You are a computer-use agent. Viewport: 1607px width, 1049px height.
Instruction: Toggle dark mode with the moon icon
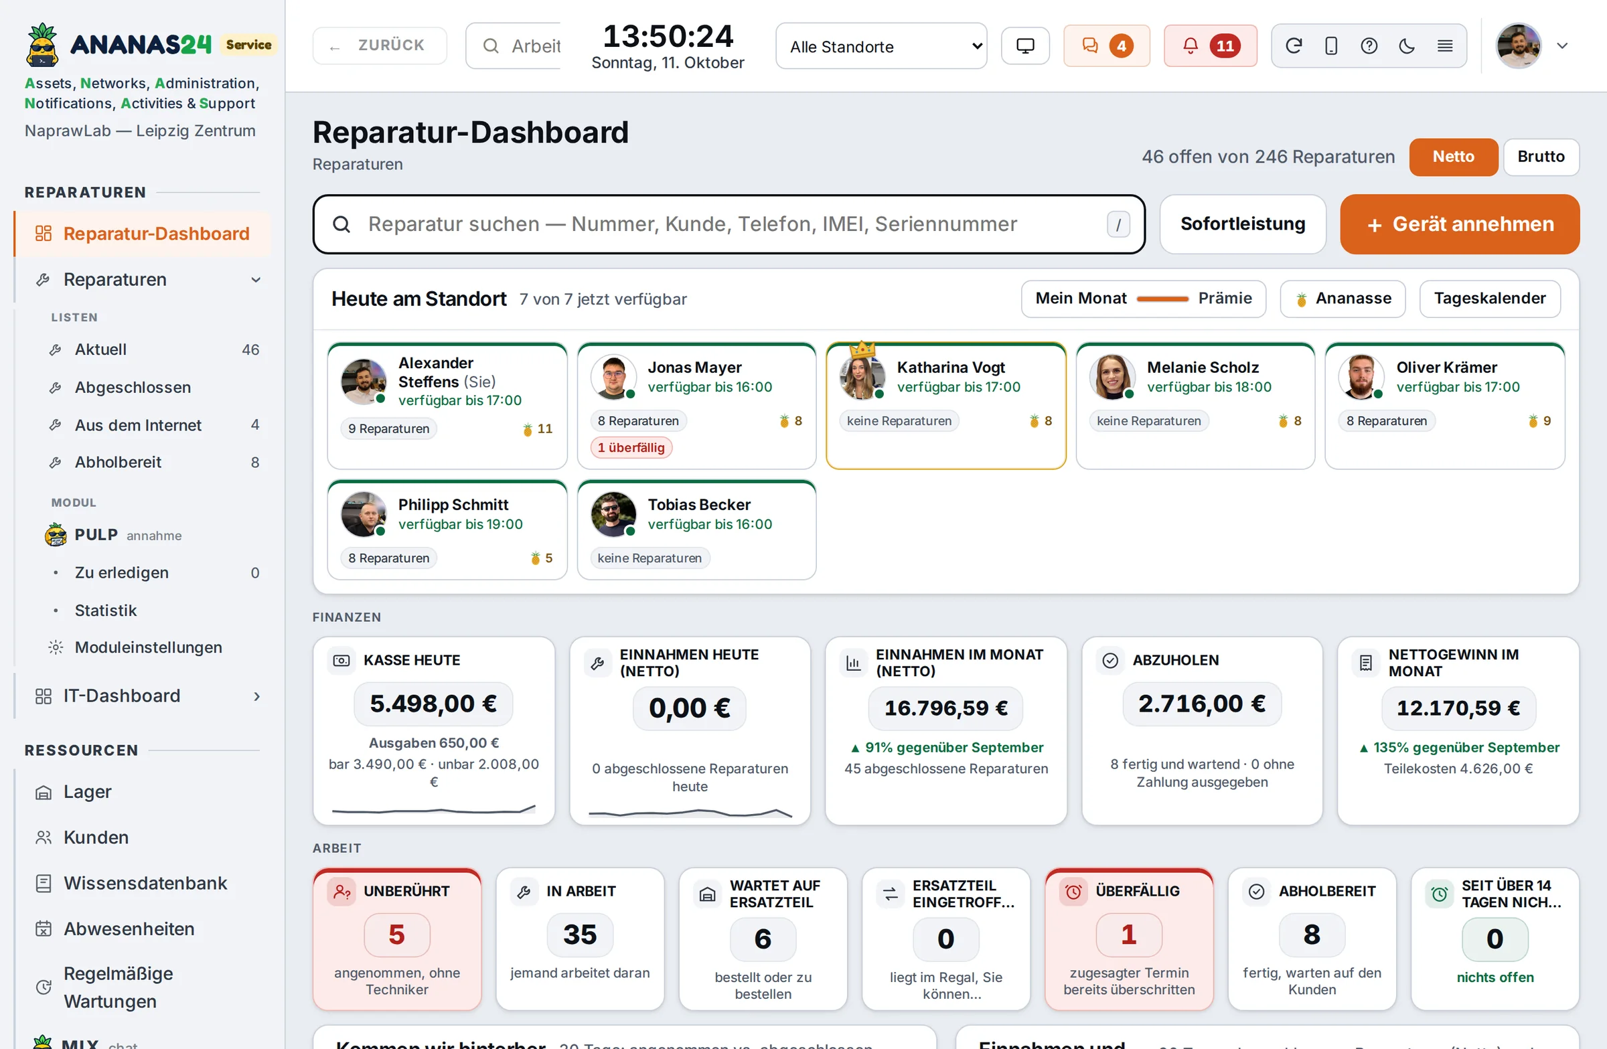(1407, 46)
